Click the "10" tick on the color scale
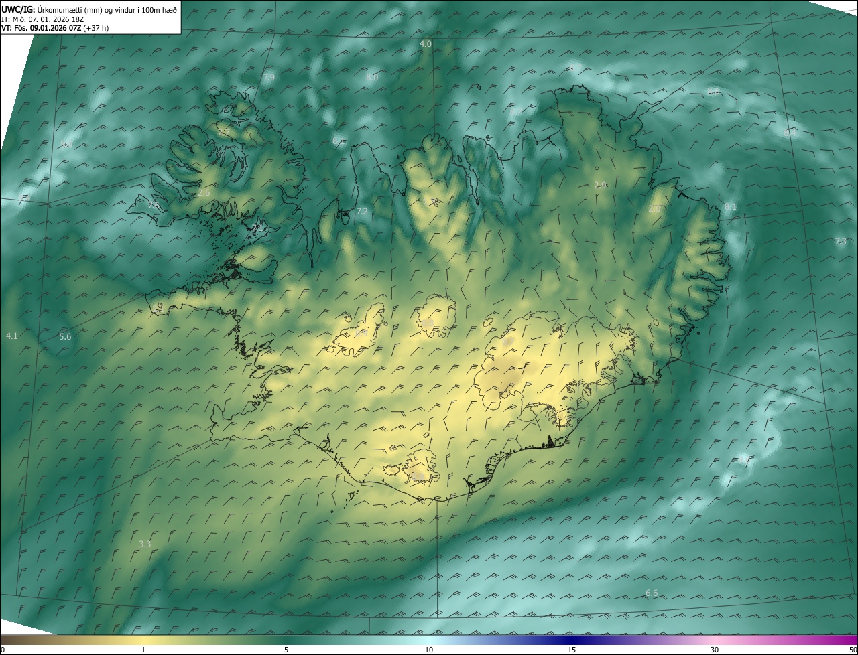The height and width of the screenshot is (655, 858). coord(429,650)
